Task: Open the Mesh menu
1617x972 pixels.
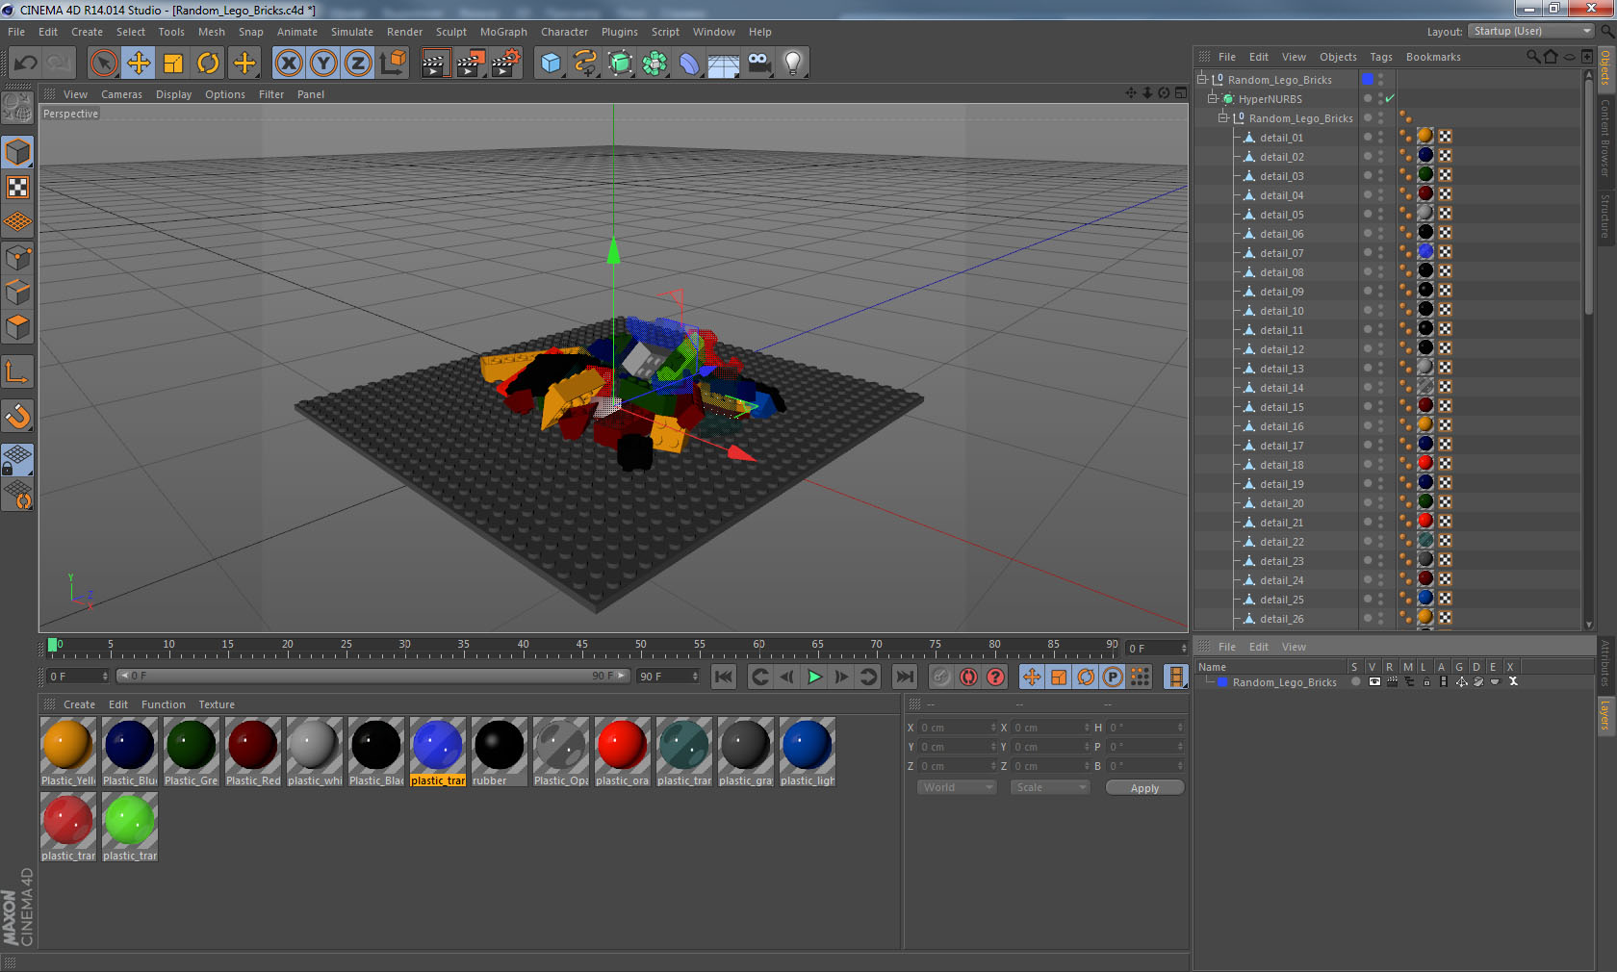Action: [x=212, y=32]
